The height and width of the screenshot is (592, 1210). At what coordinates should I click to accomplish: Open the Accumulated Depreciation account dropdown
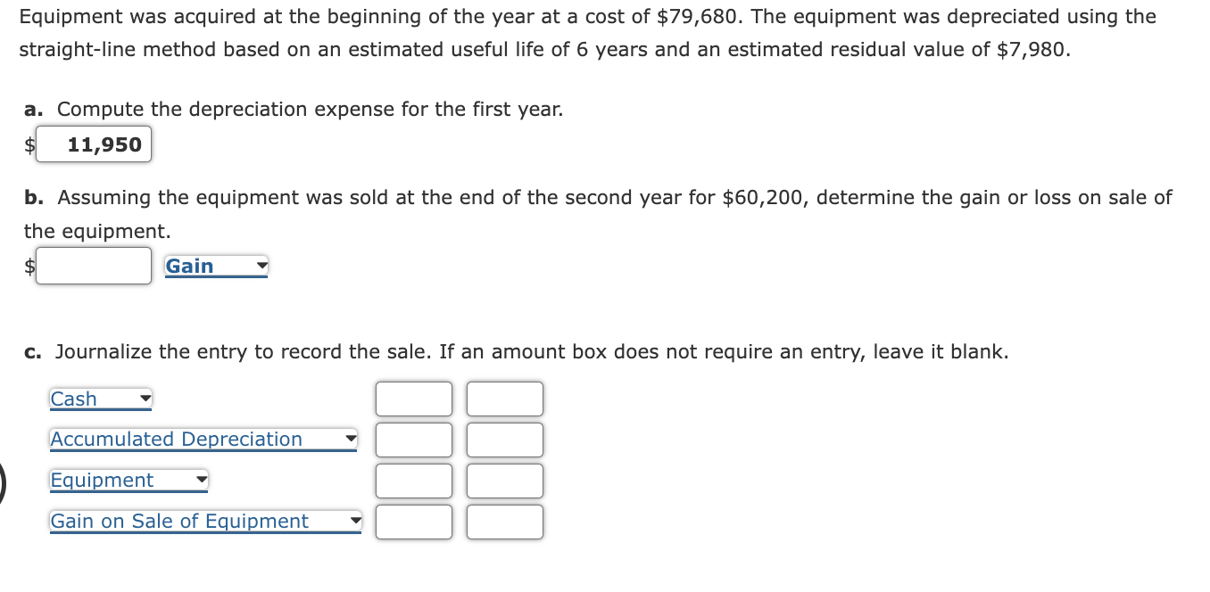pyautogui.click(x=201, y=440)
